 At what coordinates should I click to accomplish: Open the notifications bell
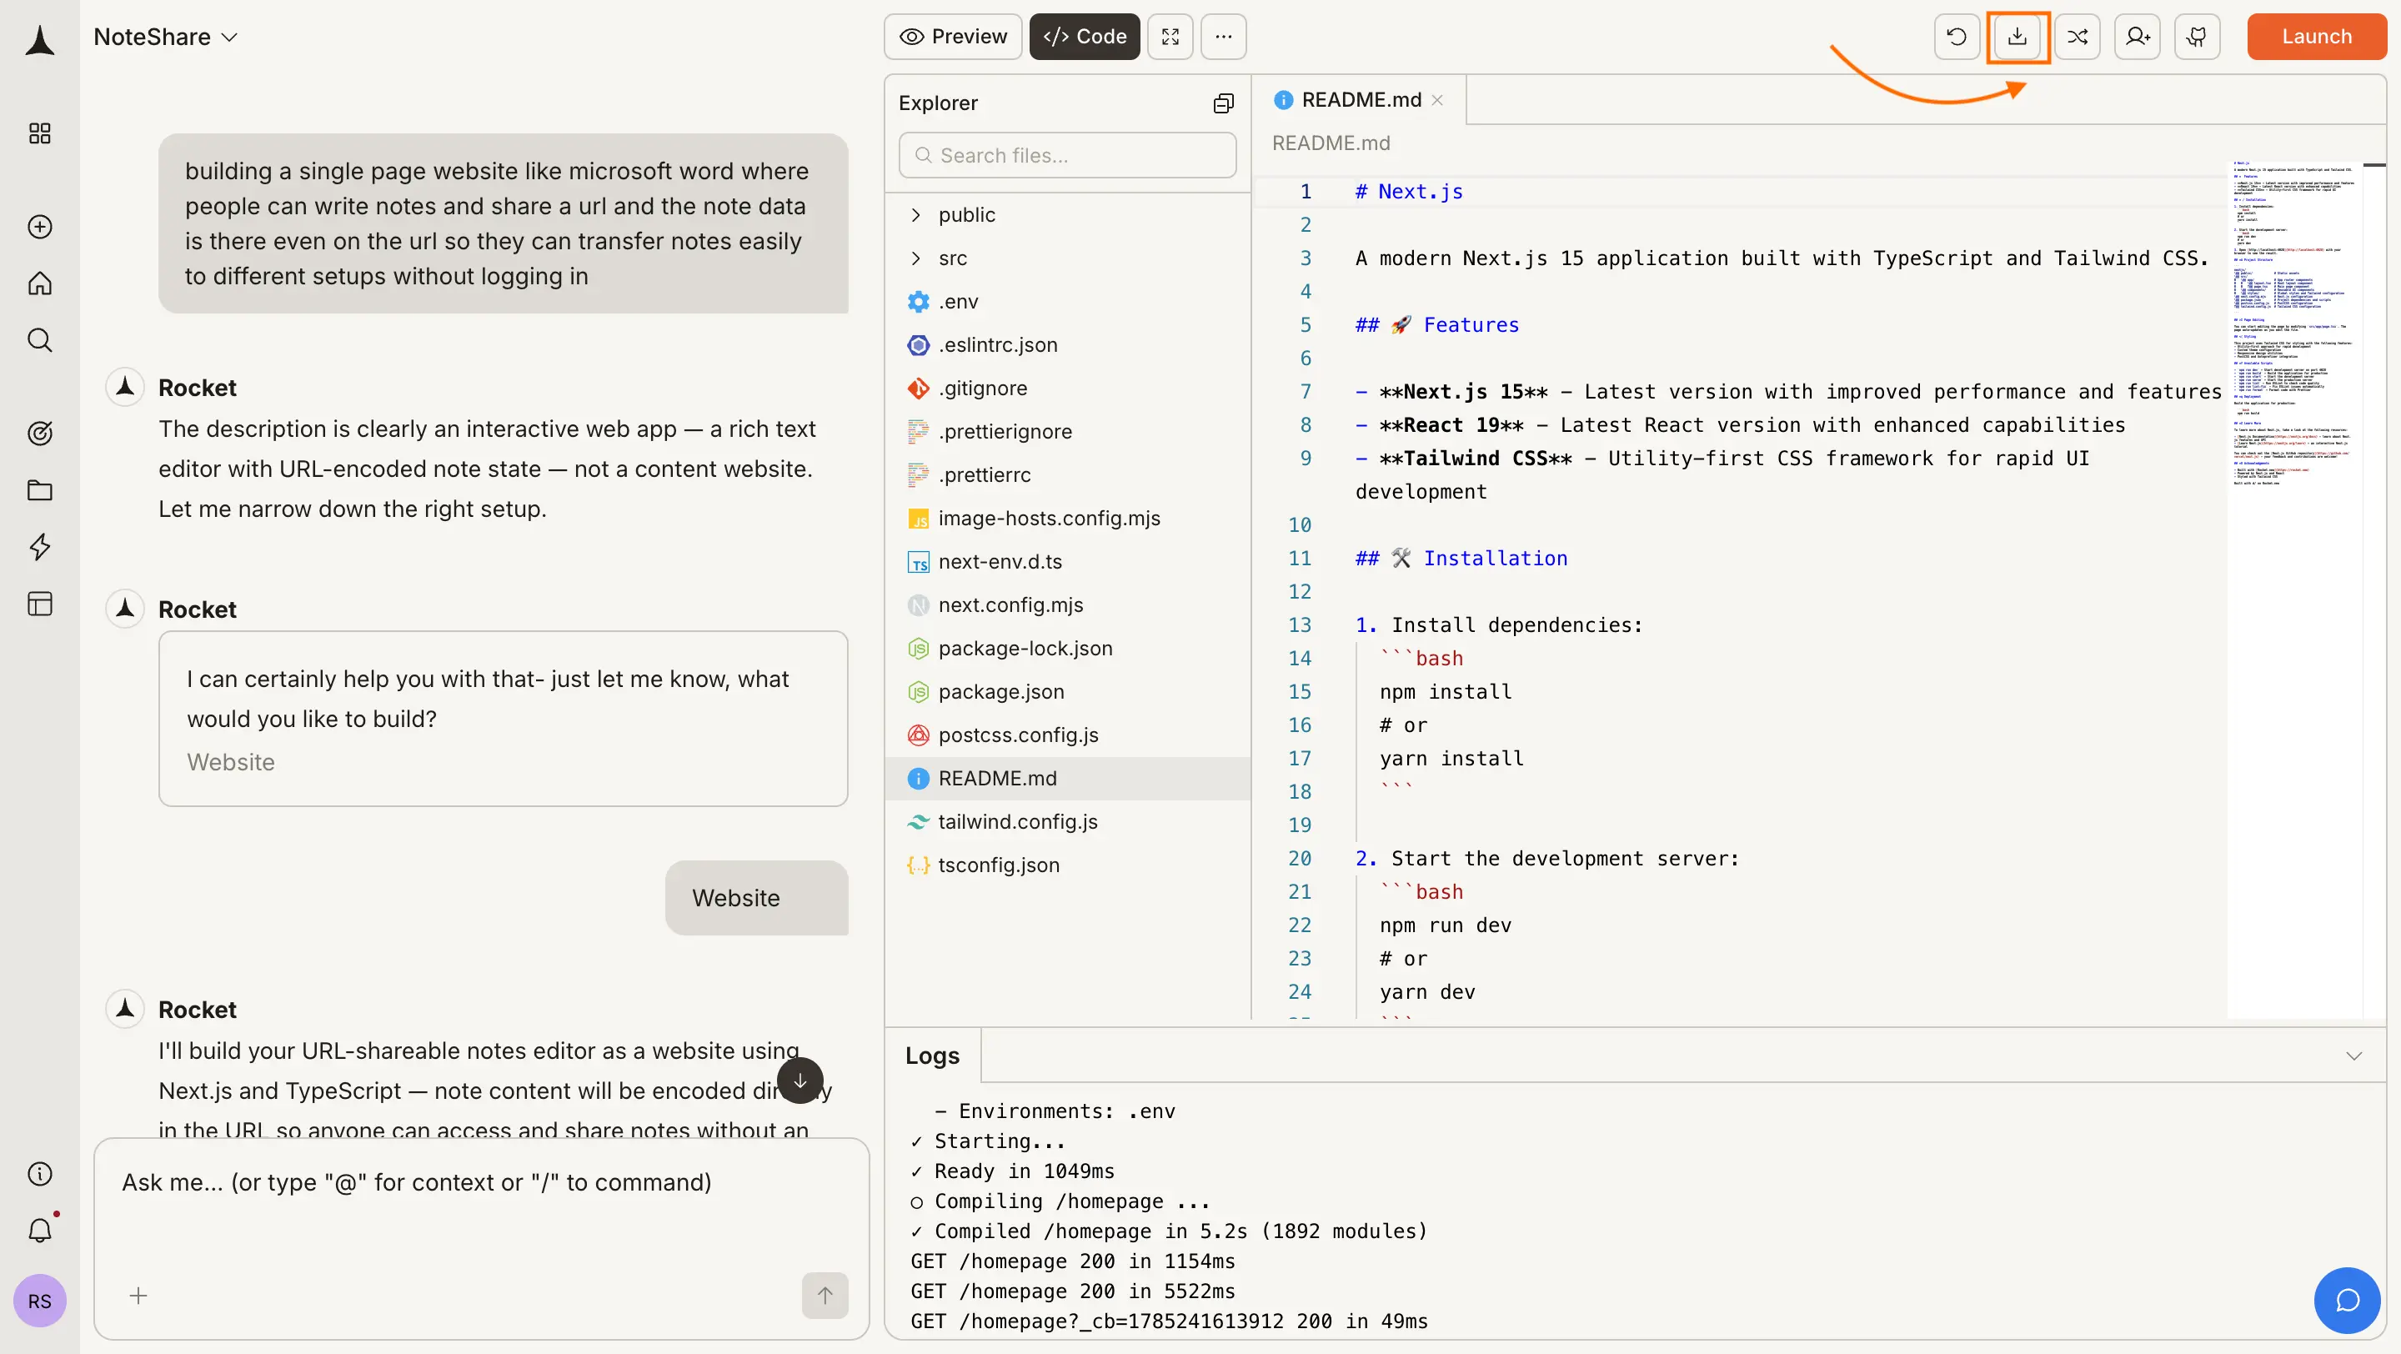point(40,1231)
